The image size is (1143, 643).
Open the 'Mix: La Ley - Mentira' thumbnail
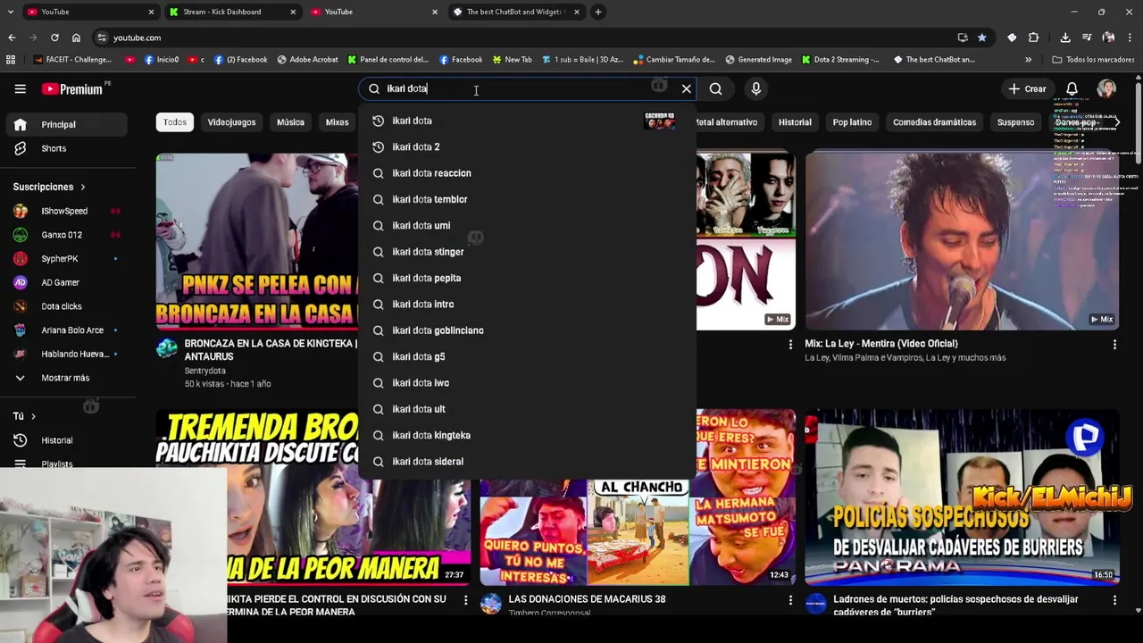coord(962,240)
